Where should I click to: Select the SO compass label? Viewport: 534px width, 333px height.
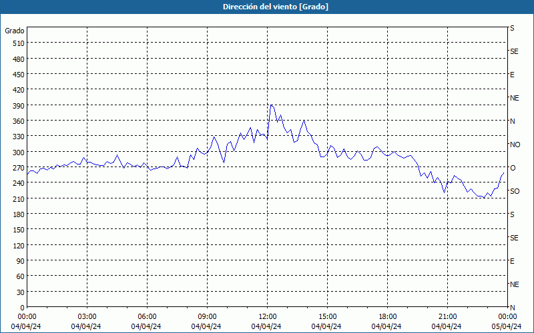pos(515,191)
